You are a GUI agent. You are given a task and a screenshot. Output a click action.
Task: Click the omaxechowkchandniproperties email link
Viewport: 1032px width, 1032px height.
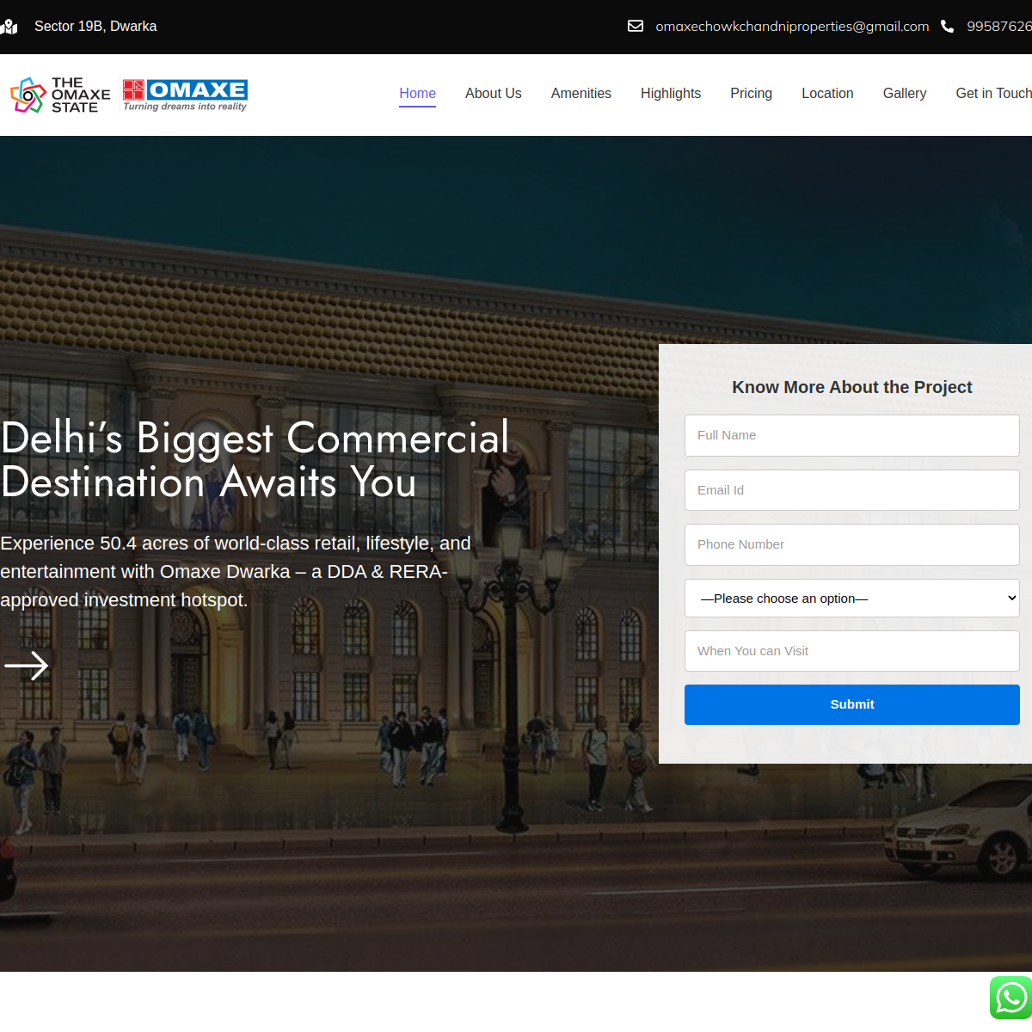point(791,27)
